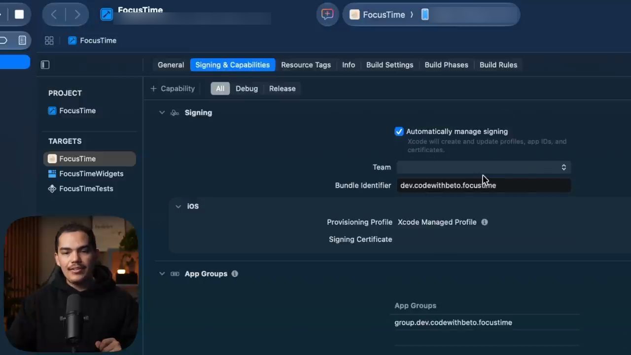The height and width of the screenshot is (355, 631).
Task: Go forward with the right navigation arrow
Action: [77, 15]
